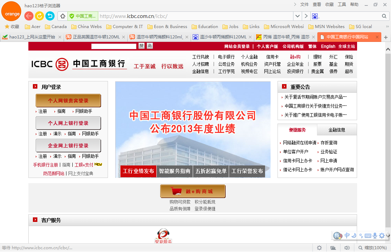
Task: Click the magnifier icon in the search box
Action: [x=384, y=16]
